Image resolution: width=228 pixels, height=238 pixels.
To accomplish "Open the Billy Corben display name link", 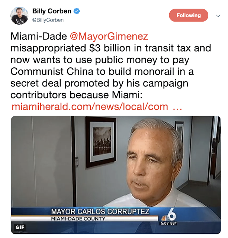I will pyautogui.click(x=52, y=11).
